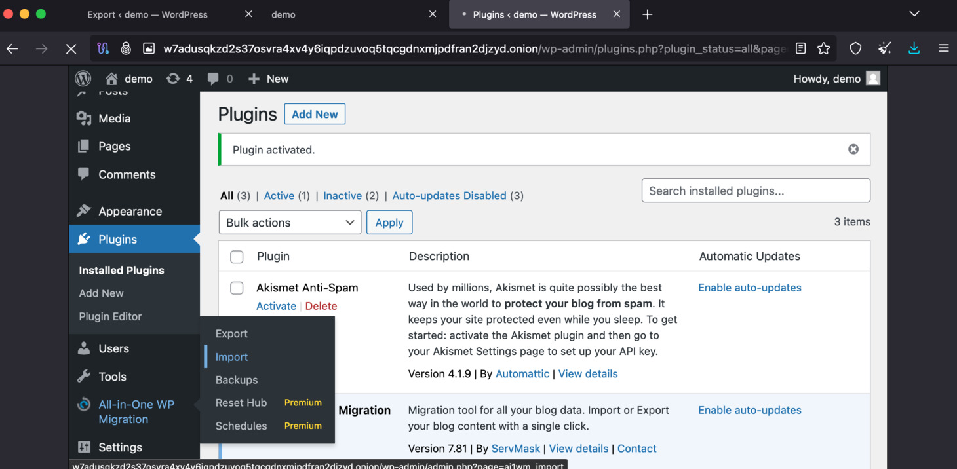Click the plus New icon in admin bar

pos(254,79)
